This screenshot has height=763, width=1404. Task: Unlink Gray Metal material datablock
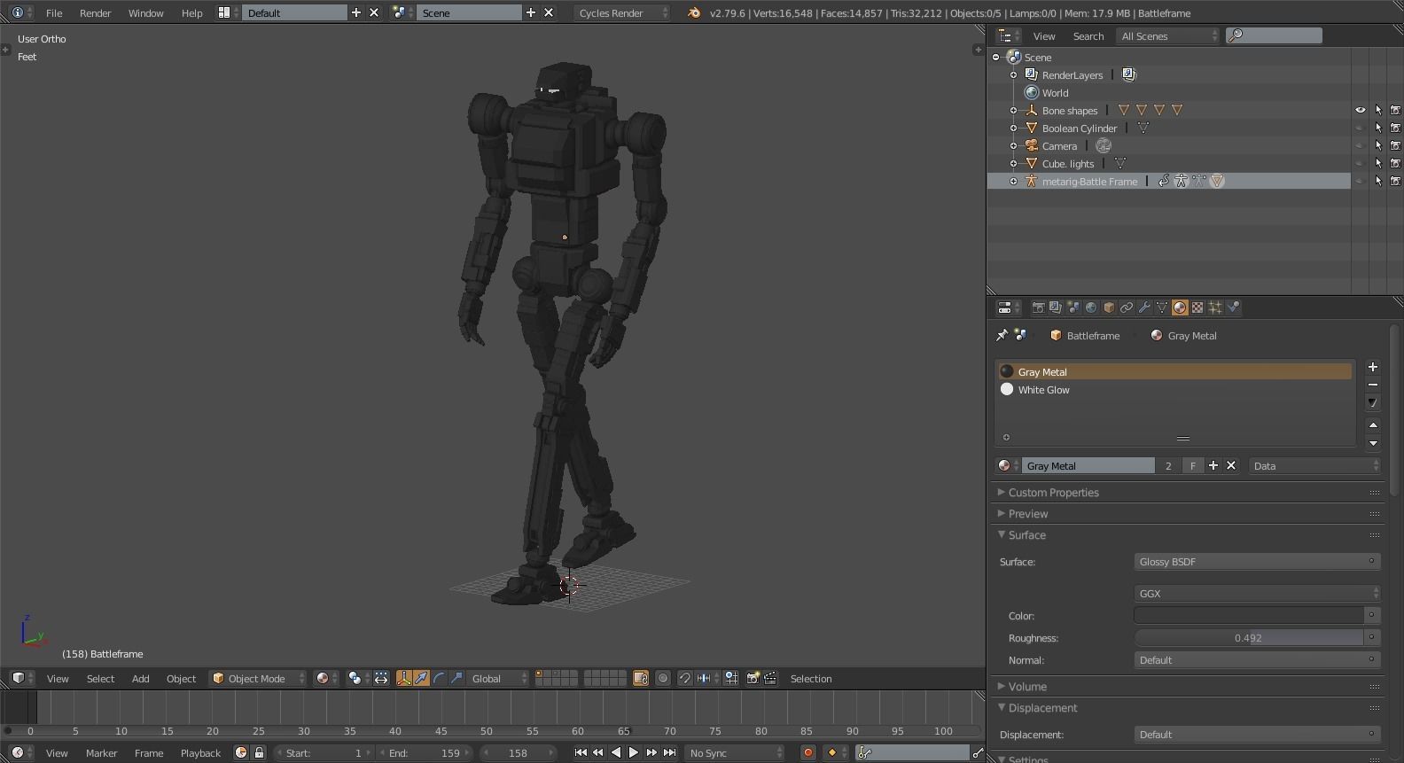point(1231,466)
